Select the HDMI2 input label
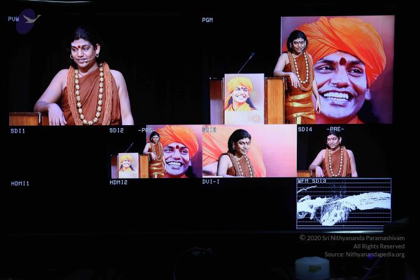420x280 pixels. tap(118, 182)
